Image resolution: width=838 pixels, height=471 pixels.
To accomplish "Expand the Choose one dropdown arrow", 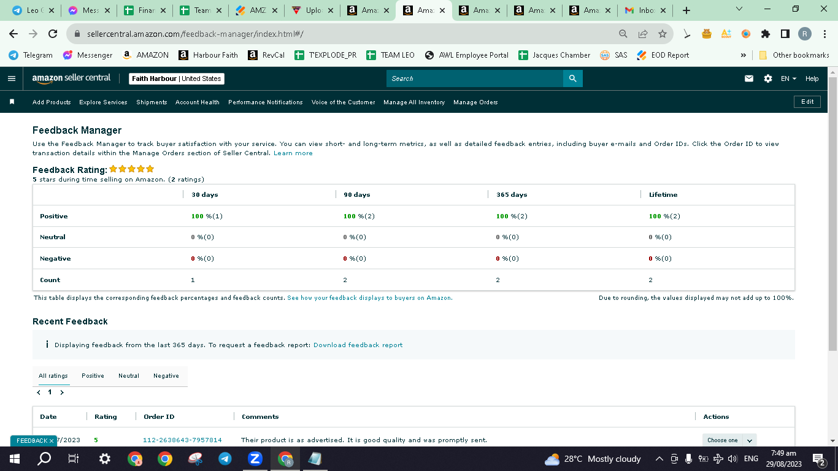I will coord(750,440).
